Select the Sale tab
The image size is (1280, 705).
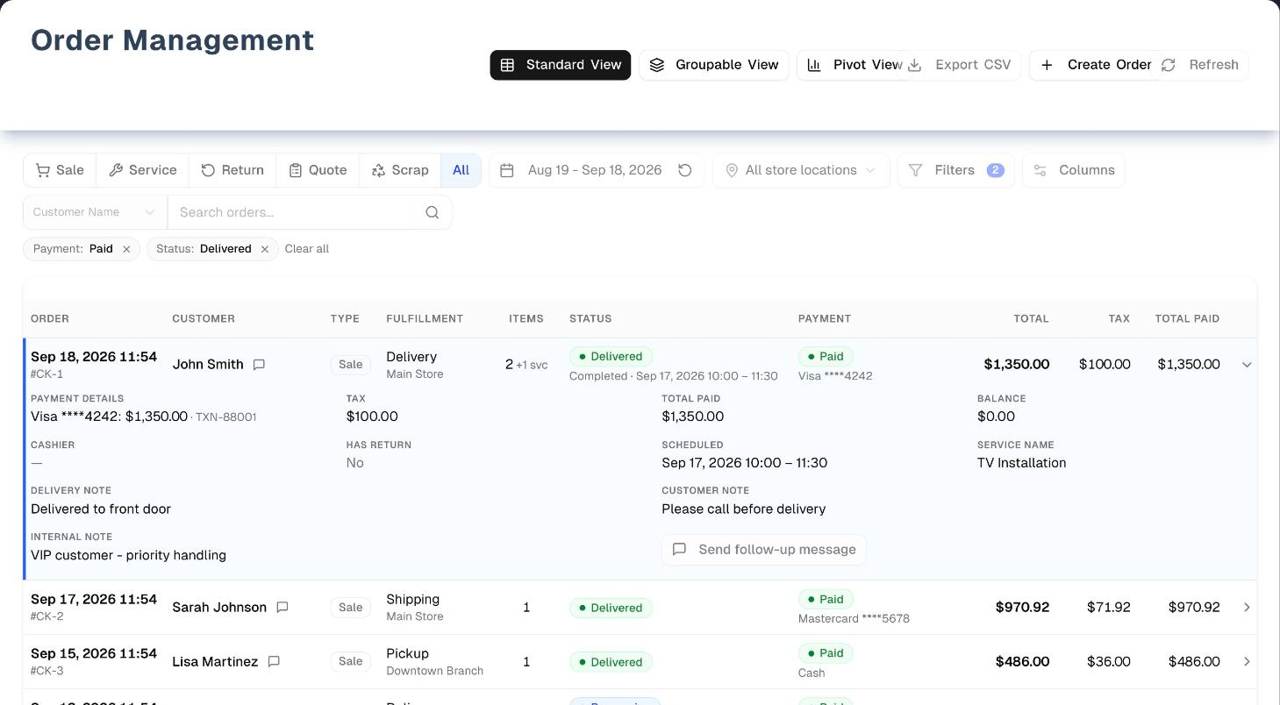coord(60,170)
